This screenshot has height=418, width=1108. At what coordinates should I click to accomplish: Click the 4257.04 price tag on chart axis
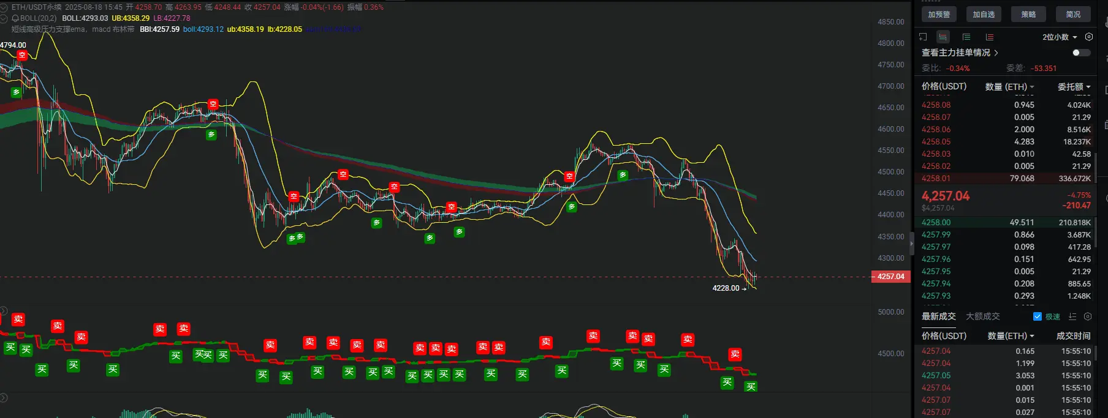[x=890, y=277]
